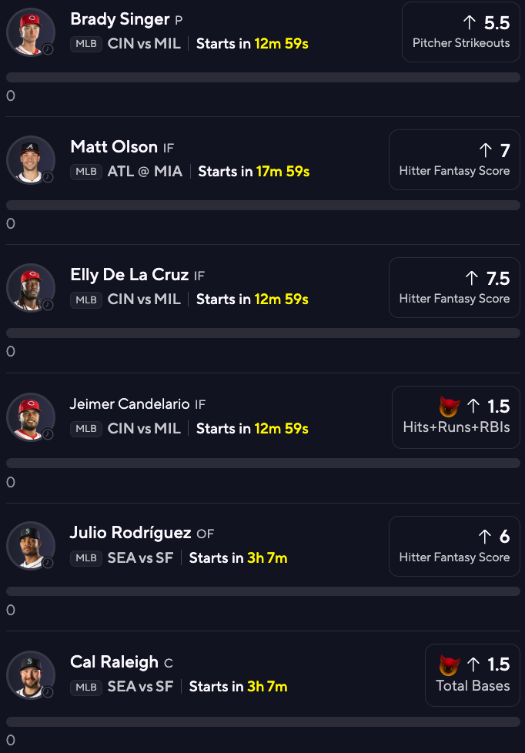This screenshot has height=753, width=525.
Task: Click the Jeimer Candelario player name
Action: pos(129,404)
